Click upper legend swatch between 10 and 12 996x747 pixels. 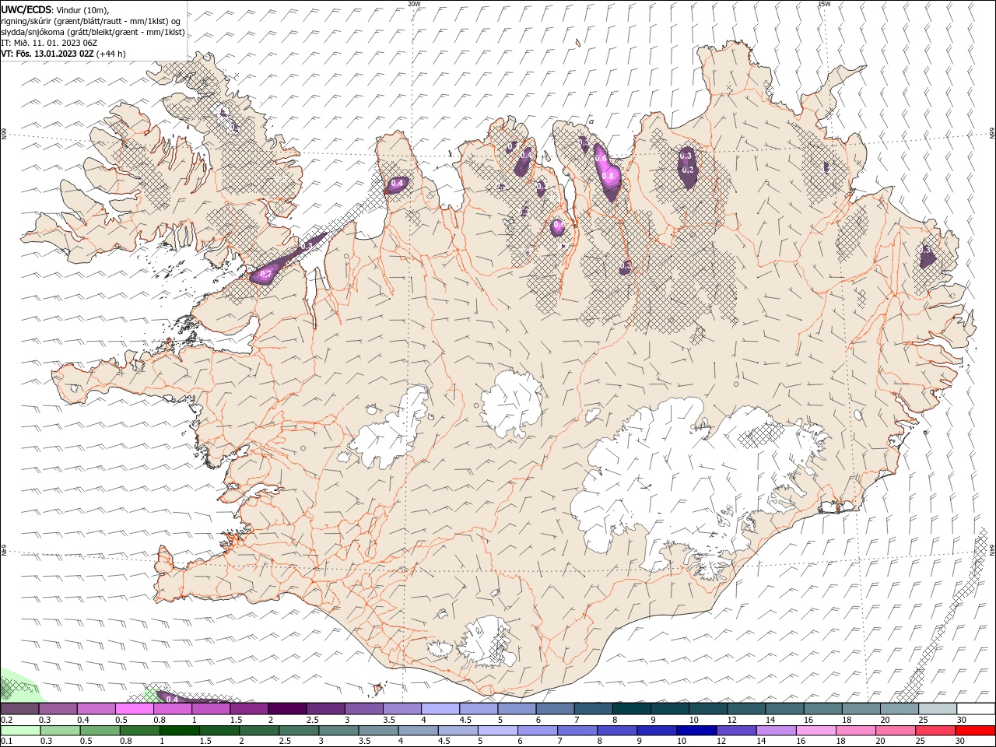pos(708,709)
